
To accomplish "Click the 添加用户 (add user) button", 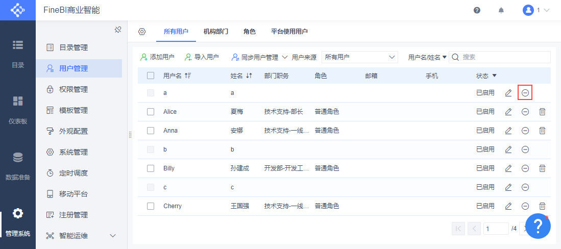I will click(x=157, y=57).
